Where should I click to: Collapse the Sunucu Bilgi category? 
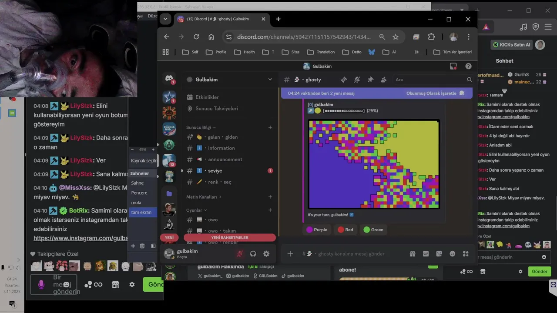pos(201,127)
